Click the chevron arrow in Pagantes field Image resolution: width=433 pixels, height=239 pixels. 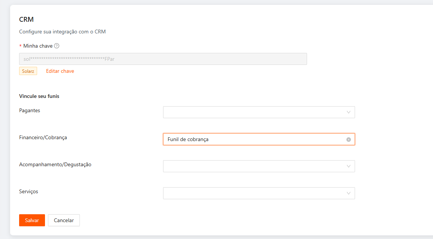349,112
